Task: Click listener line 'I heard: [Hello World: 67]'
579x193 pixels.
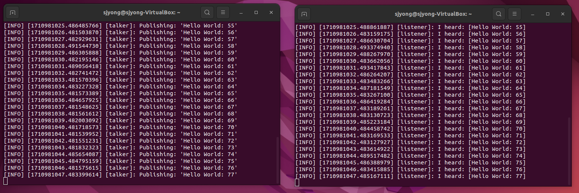Action: (x=410, y=108)
